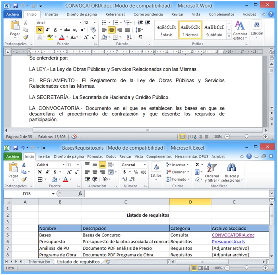This screenshot has width=278, height=275.
Task: Open the Presupuesto.xls link in the sheet
Action: [228, 242]
